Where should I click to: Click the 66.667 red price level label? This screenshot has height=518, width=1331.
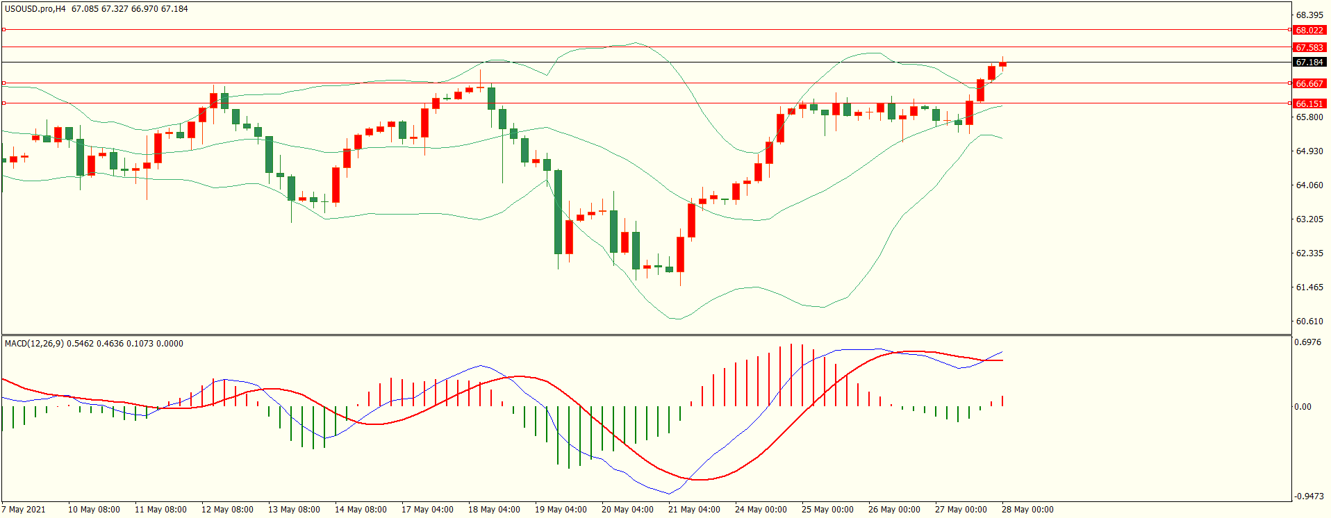click(1309, 84)
